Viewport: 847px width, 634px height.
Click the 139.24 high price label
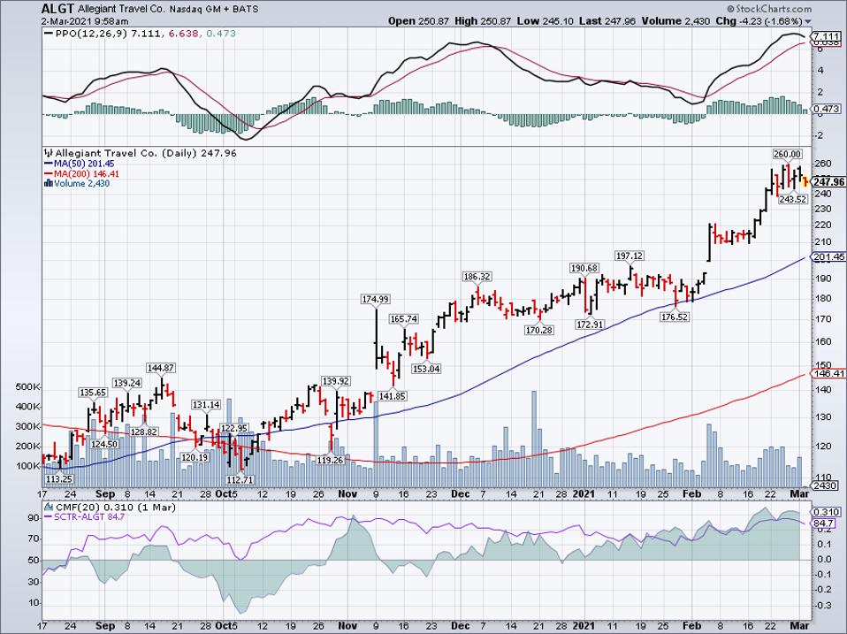tap(127, 383)
